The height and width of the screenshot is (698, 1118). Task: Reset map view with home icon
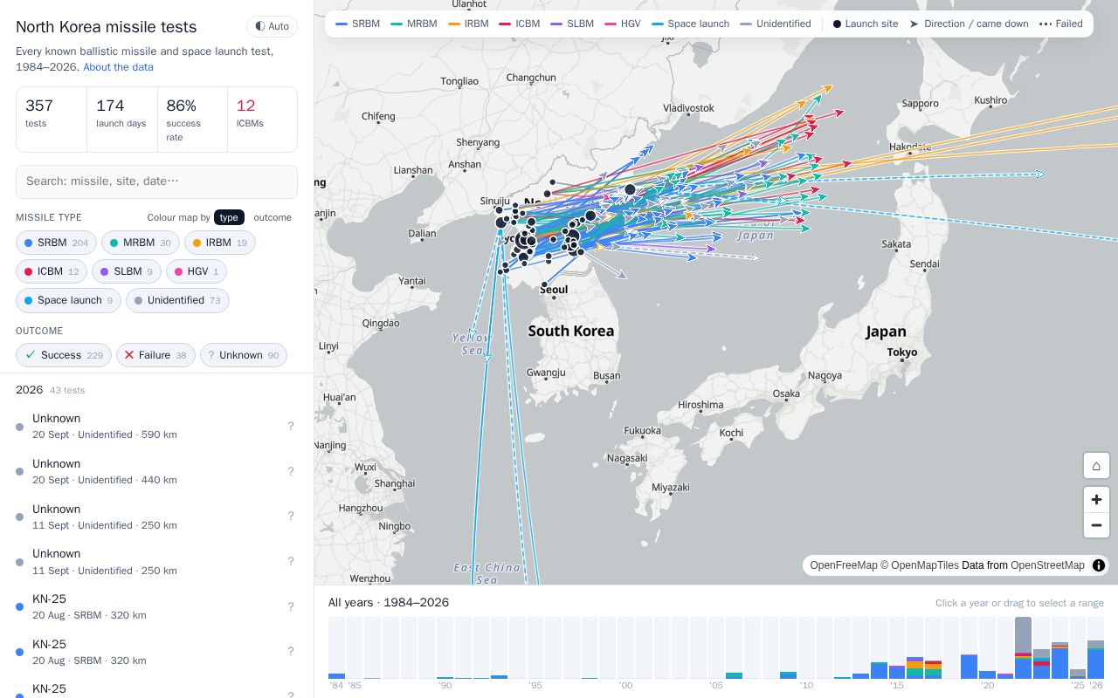click(x=1096, y=466)
